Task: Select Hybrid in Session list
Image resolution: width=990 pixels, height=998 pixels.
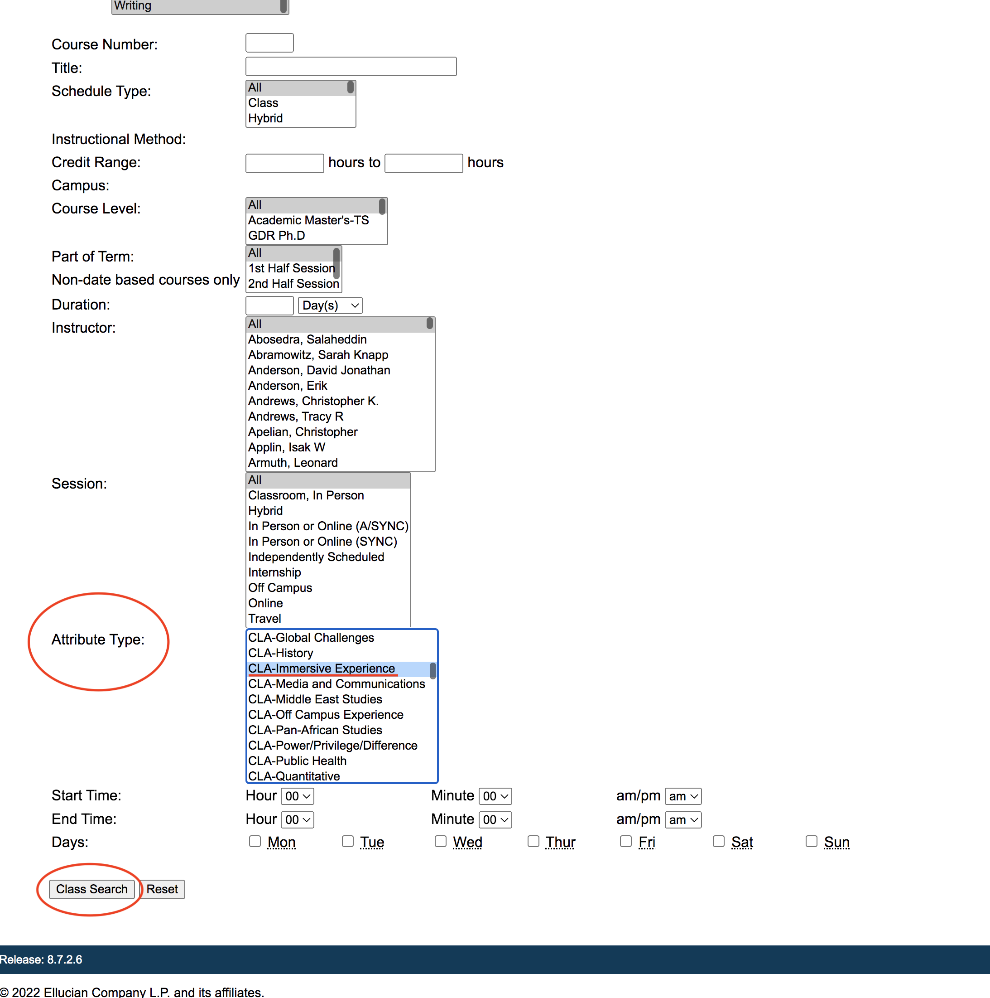Action: 328,511
